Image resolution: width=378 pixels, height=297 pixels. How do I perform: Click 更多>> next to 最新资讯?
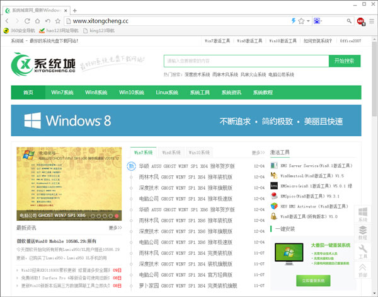115,228
